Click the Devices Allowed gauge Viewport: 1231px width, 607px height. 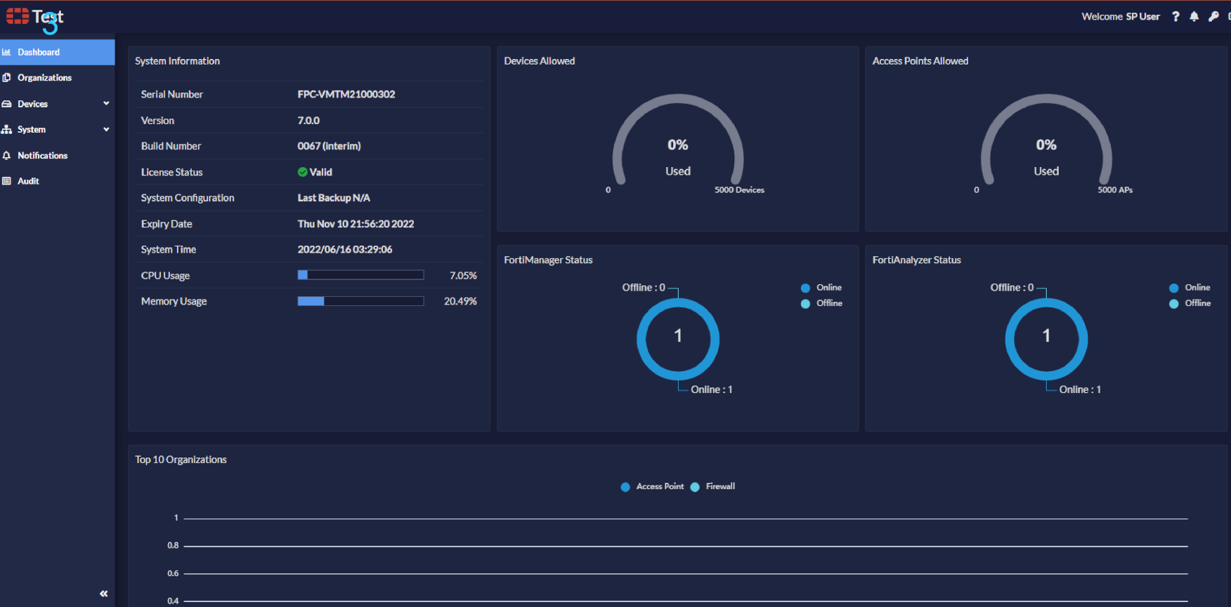coord(678,140)
